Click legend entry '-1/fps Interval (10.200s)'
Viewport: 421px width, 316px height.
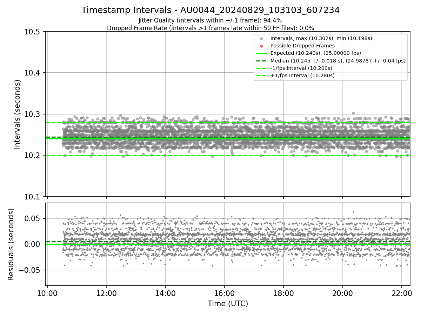coord(301,68)
